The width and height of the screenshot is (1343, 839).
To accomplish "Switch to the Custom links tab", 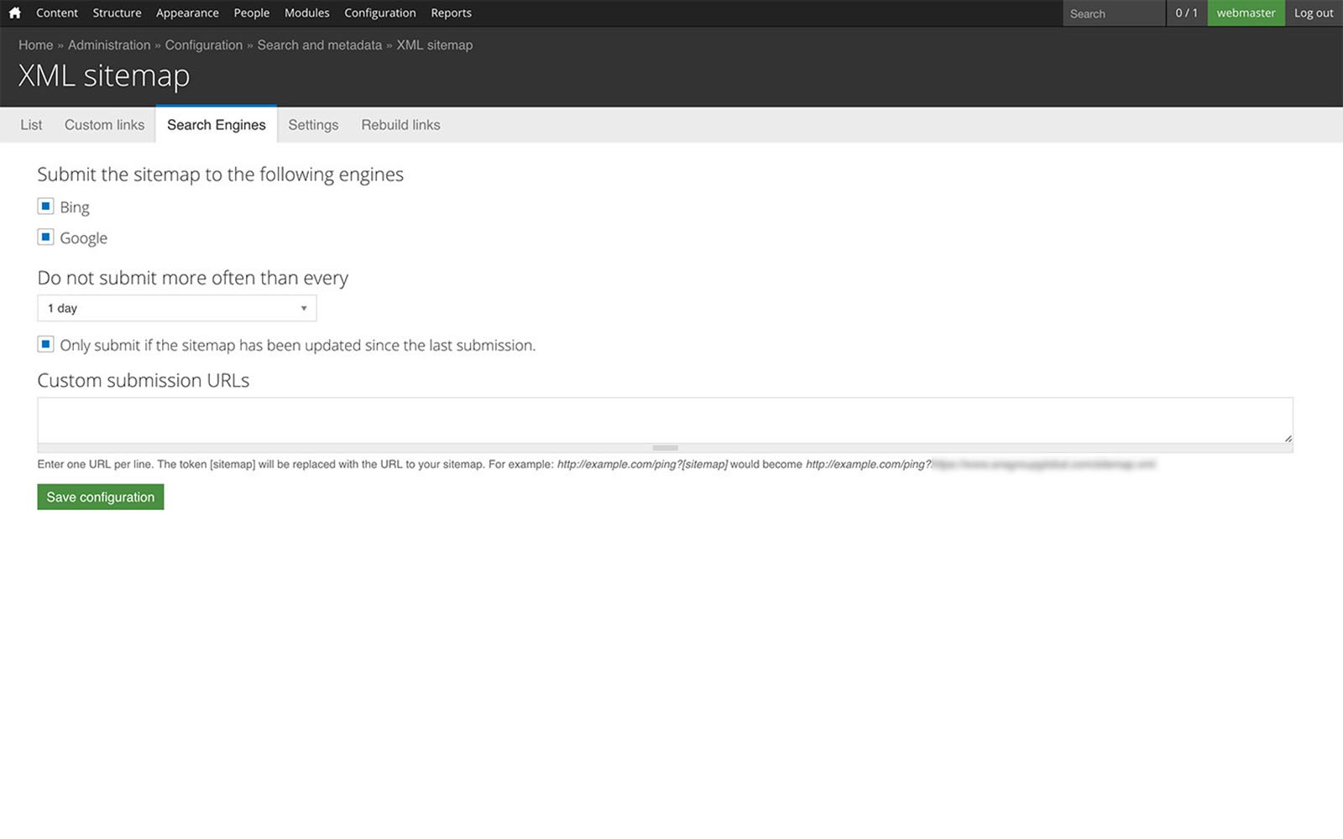I will [105, 125].
